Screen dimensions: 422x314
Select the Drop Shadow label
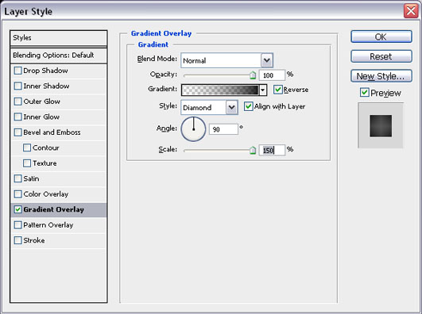coord(45,71)
